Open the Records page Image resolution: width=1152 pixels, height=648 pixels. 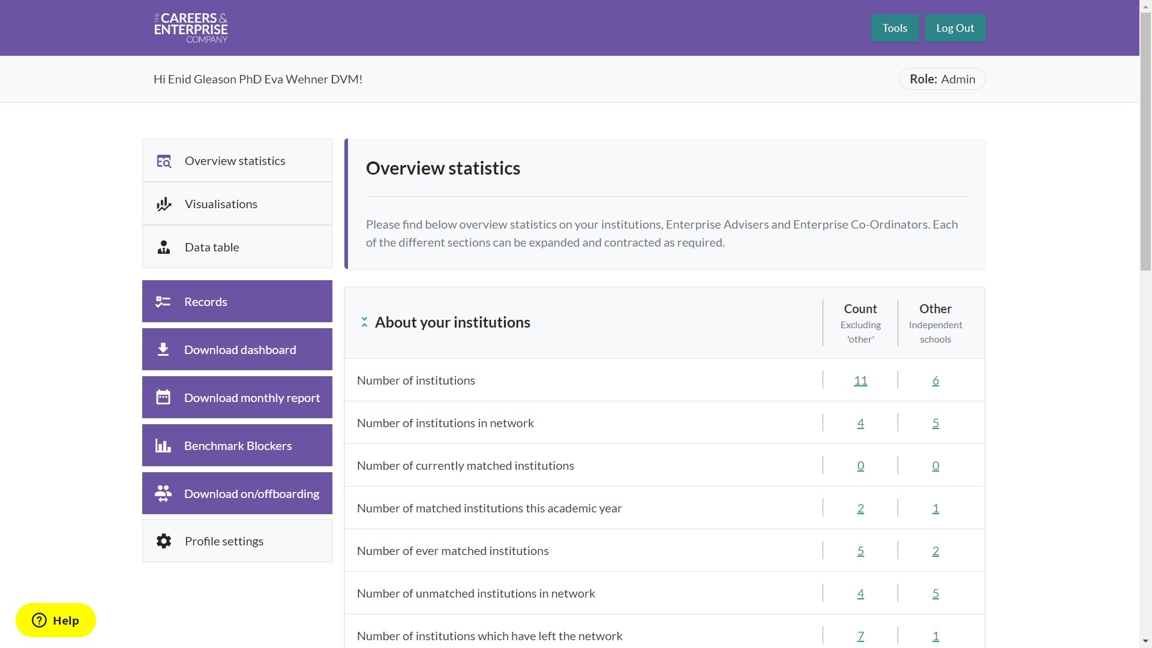(x=237, y=301)
